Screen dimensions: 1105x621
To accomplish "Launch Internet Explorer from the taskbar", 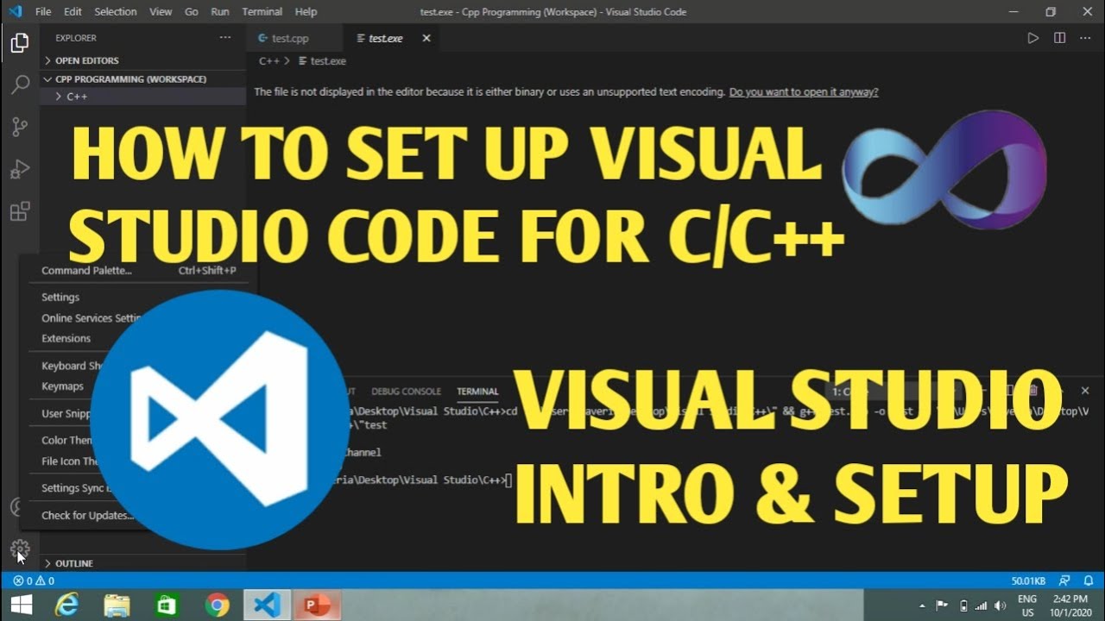I will pos(67,605).
